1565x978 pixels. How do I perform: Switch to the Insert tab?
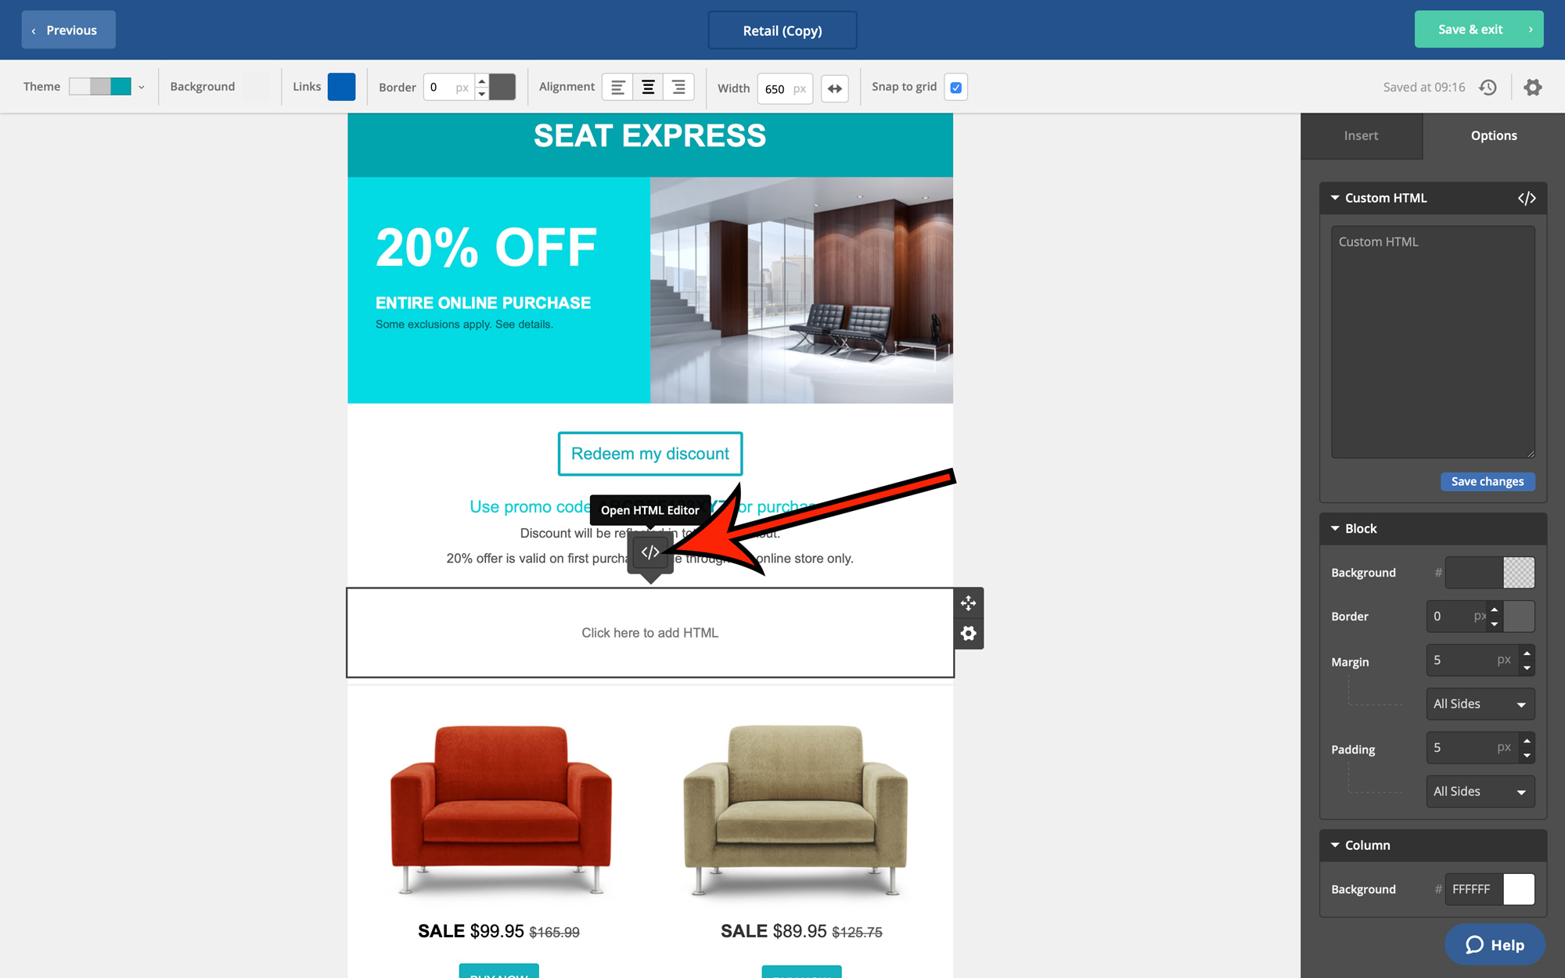click(1361, 135)
